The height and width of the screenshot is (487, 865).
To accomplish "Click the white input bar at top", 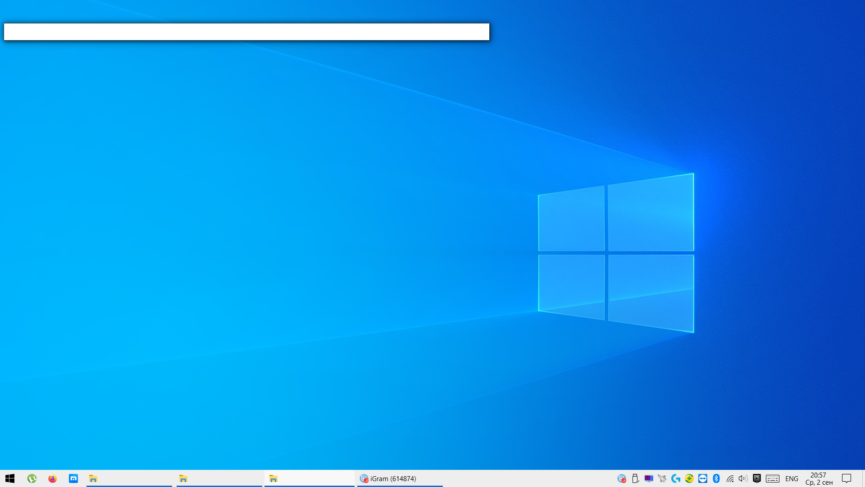I will [246, 32].
